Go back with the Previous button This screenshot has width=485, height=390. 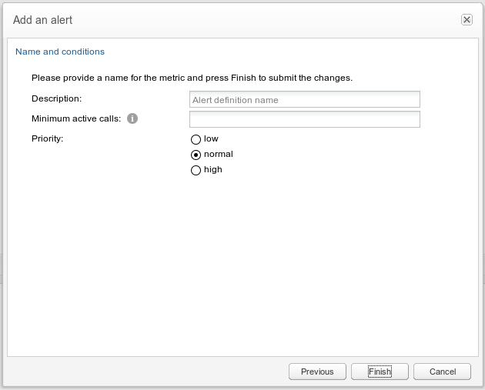pos(317,372)
